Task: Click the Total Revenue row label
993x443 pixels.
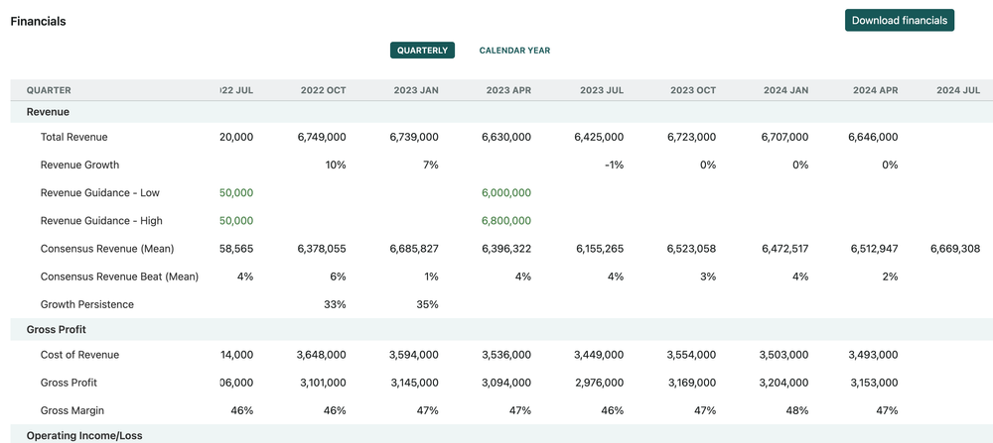Action: point(73,137)
